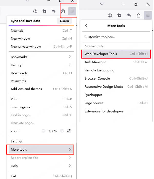154x179 pixels.
Task: Enter full screen via the Zoom row arrow icon
Action: click(69, 131)
